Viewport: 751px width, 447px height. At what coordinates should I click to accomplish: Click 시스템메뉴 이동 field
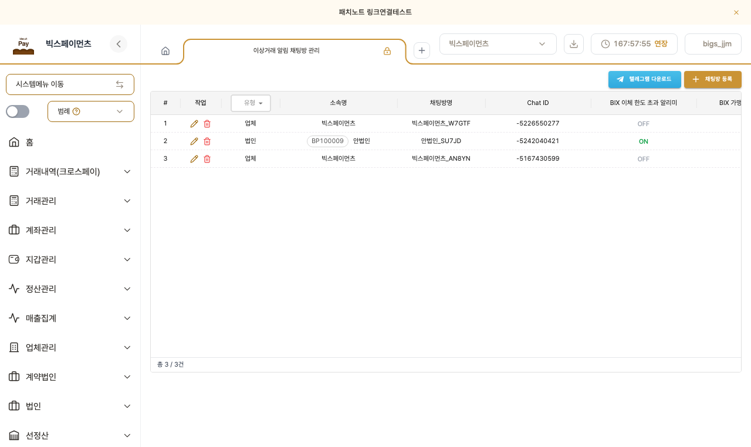click(70, 84)
